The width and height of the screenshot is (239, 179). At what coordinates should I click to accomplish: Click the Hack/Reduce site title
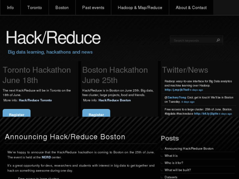tap(53, 37)
